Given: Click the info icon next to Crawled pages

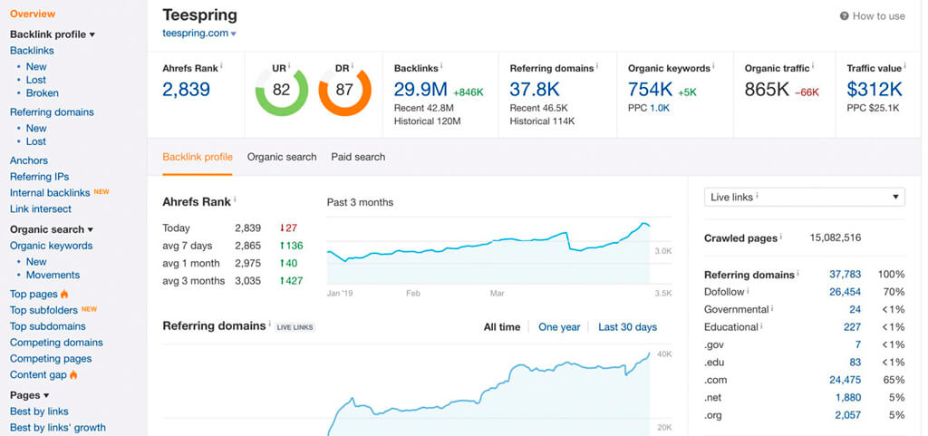Looking at the screenshot, I should click(x=780, y=237).
